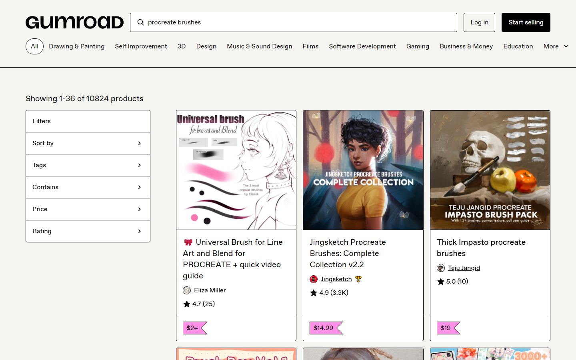Click the Gumroad logo
This screenshot has height=360, width=576.
75,22
